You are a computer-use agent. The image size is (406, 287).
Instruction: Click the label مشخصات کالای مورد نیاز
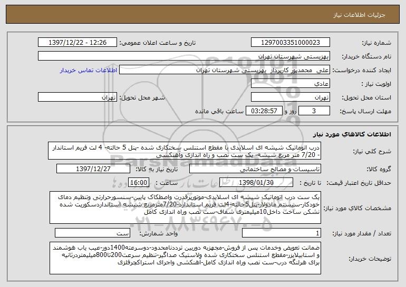357,208
